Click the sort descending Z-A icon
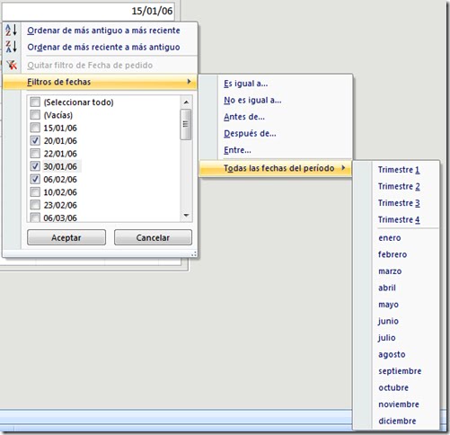The height and width of the screenshot is (435, 450). pos(11,47)
